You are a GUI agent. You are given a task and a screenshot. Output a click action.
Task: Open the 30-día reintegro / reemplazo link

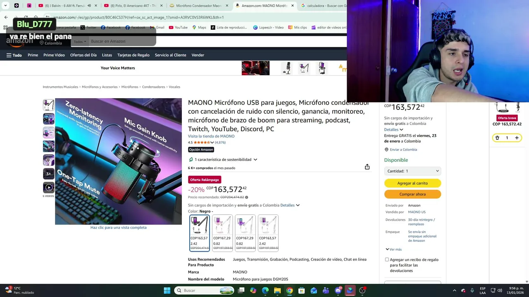pos(422,222)
